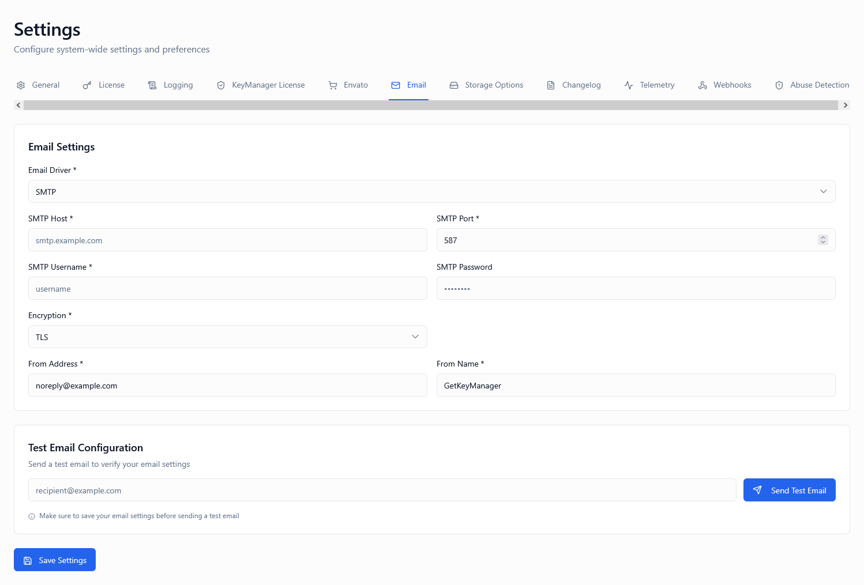This screenshot has width=864, height=585.
Task: Click the Abuse Detection clock icon
Action: click(779, 85)
